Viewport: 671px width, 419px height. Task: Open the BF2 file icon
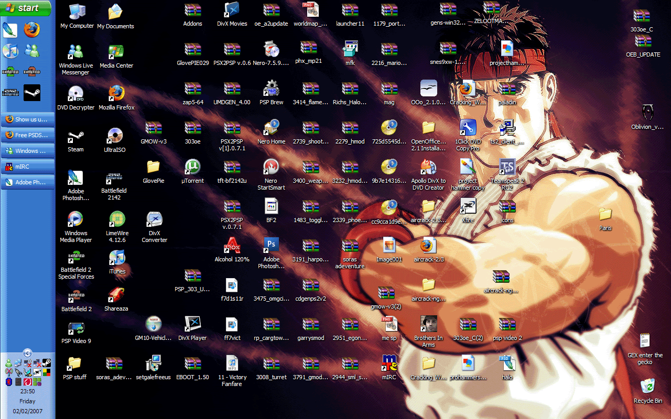pyautogui.click(x=271, y=211)
